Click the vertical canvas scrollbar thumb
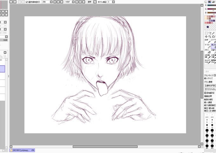 pos(202,75)
